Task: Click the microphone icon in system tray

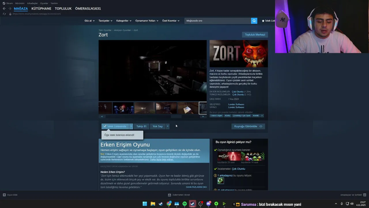Action: [x=342, y=204]
